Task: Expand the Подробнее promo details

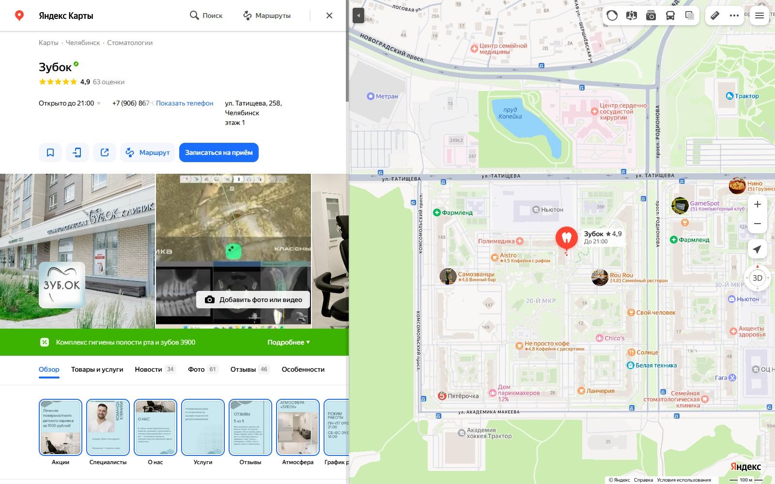Action: tap(289, 342)
